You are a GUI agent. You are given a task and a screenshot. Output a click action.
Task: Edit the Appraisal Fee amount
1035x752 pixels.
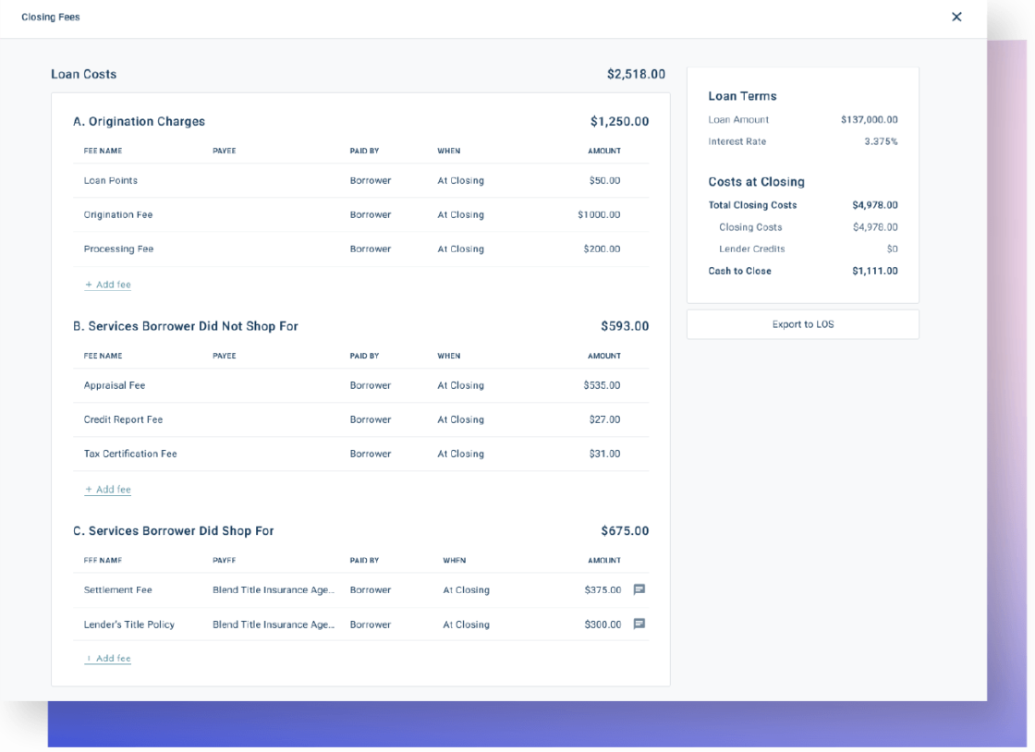point(606,384)
